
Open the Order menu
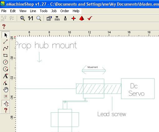[65, 11]
